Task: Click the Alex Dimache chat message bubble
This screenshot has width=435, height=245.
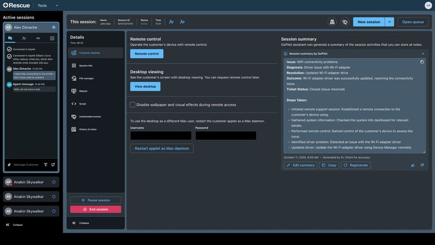Action: tap(34, 76)
